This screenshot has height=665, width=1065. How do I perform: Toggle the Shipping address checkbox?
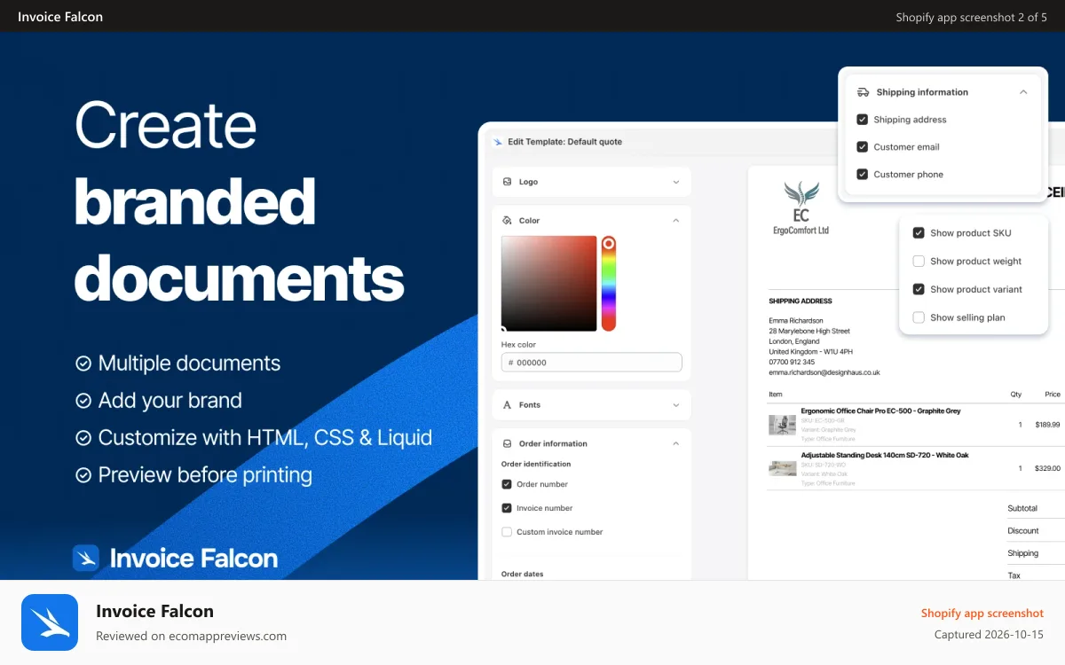(x=862, y=120)
